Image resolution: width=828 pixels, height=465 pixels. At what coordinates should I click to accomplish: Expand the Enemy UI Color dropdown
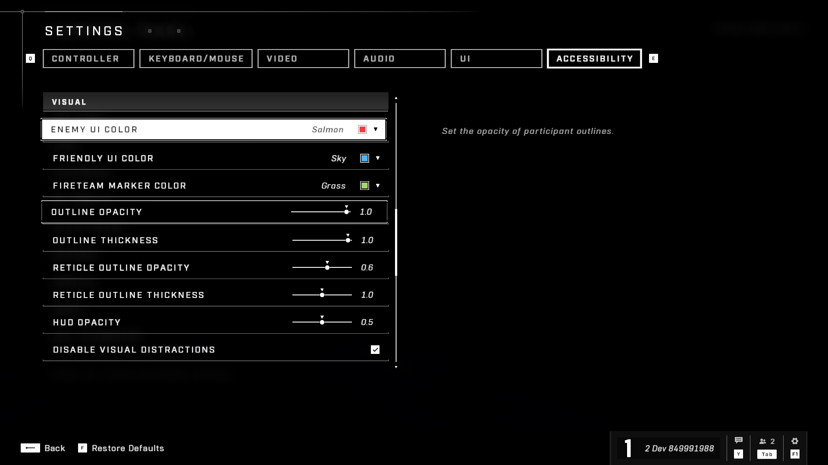pyautogui.click(x=376, y=130)
